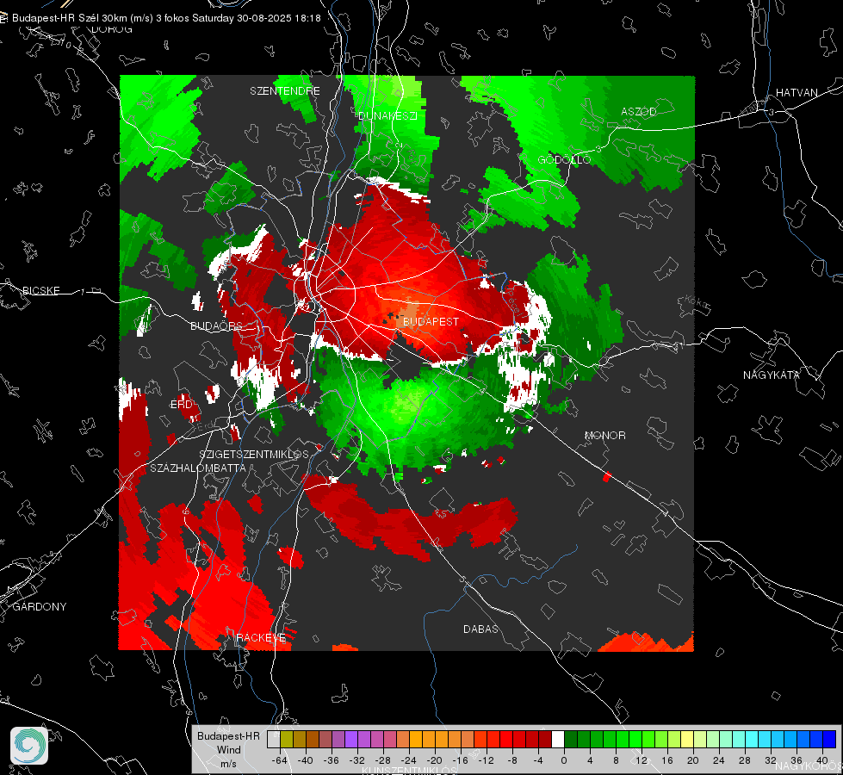Click the HATVAN town label
Image resolution: width=843 pixels, height=775 pixels.
(x=797, y=92)
